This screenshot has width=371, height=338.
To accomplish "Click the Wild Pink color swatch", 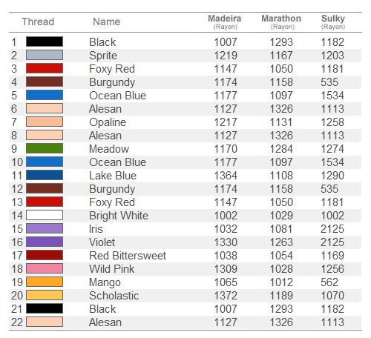I will (x=45, y=268).
